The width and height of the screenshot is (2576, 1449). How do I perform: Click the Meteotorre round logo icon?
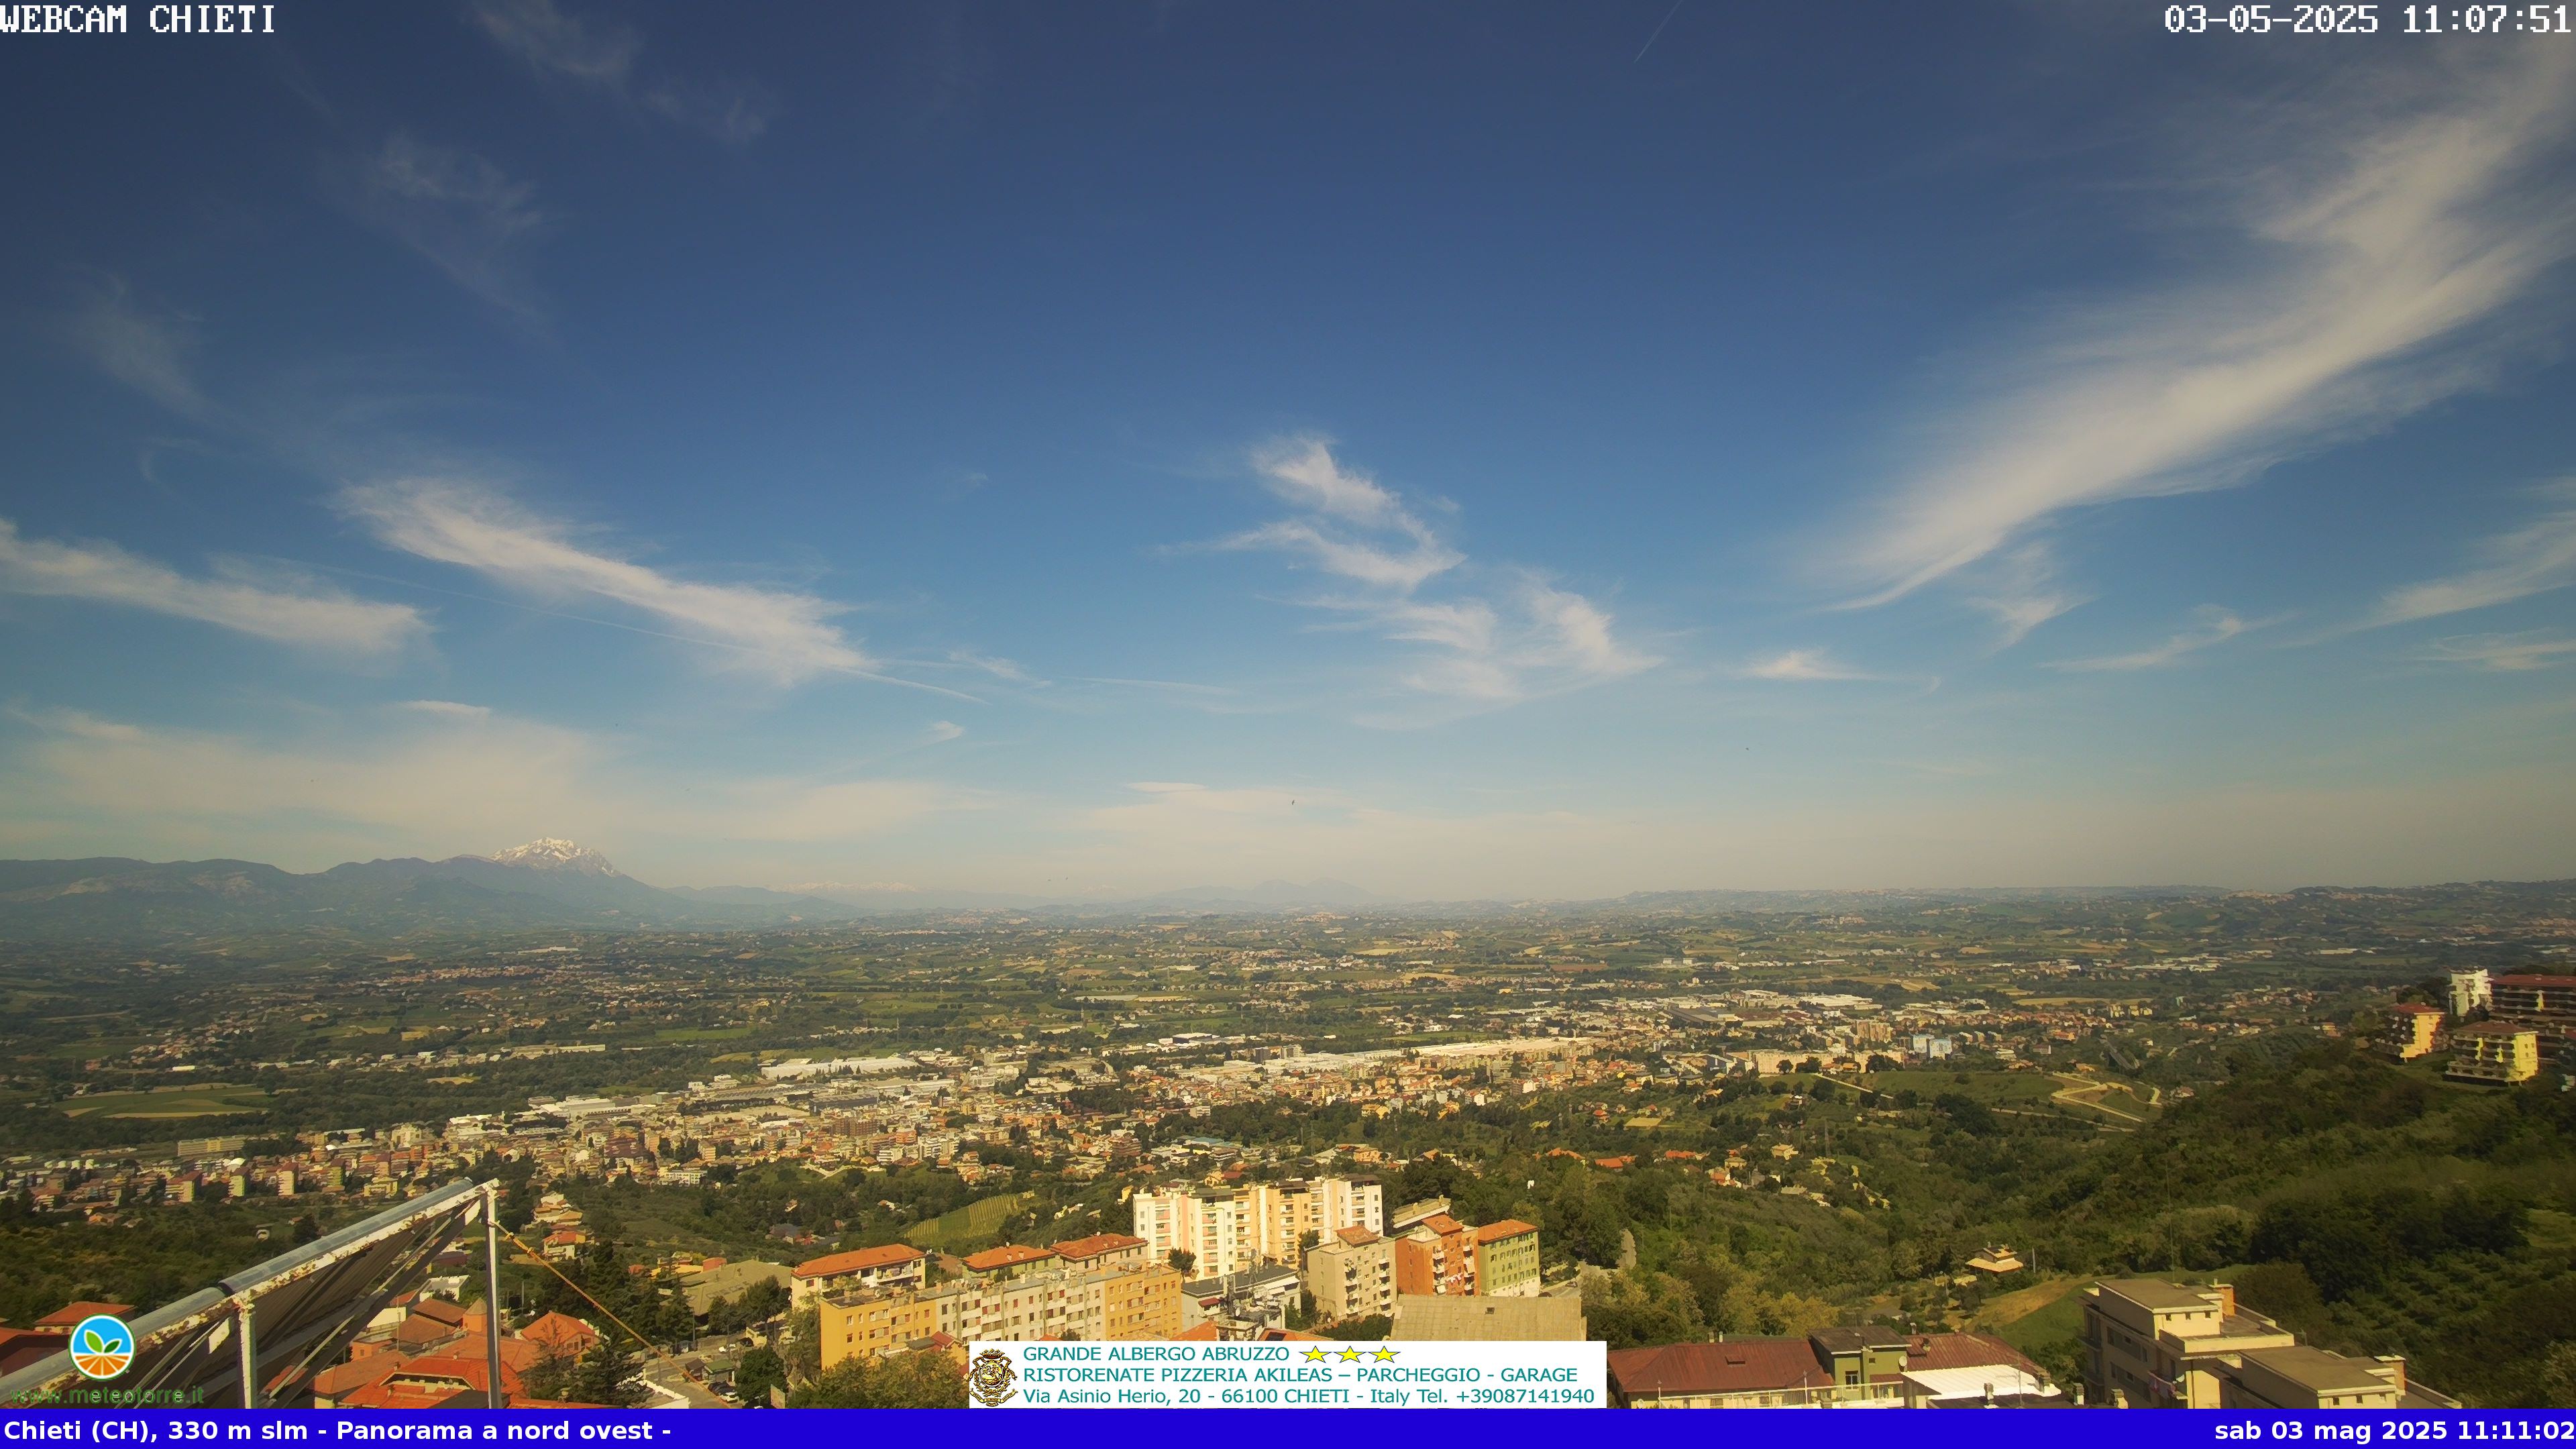click(102, 1347)
